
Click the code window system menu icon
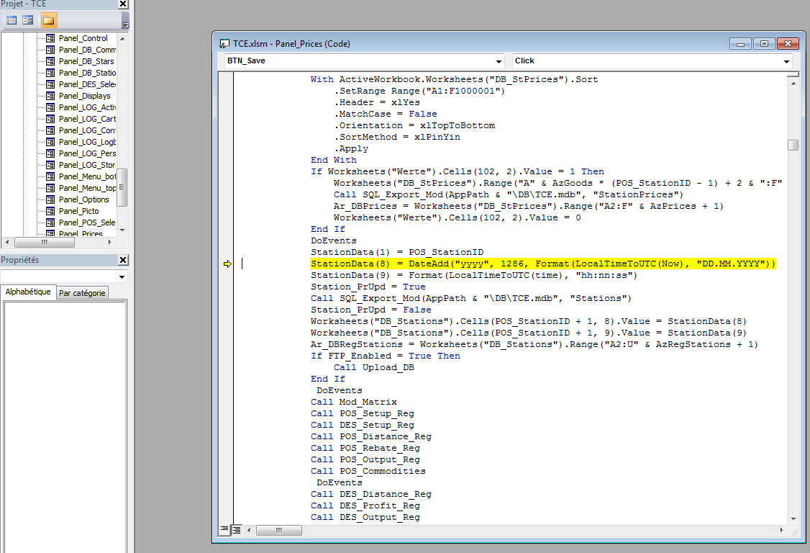click(224, 44)
